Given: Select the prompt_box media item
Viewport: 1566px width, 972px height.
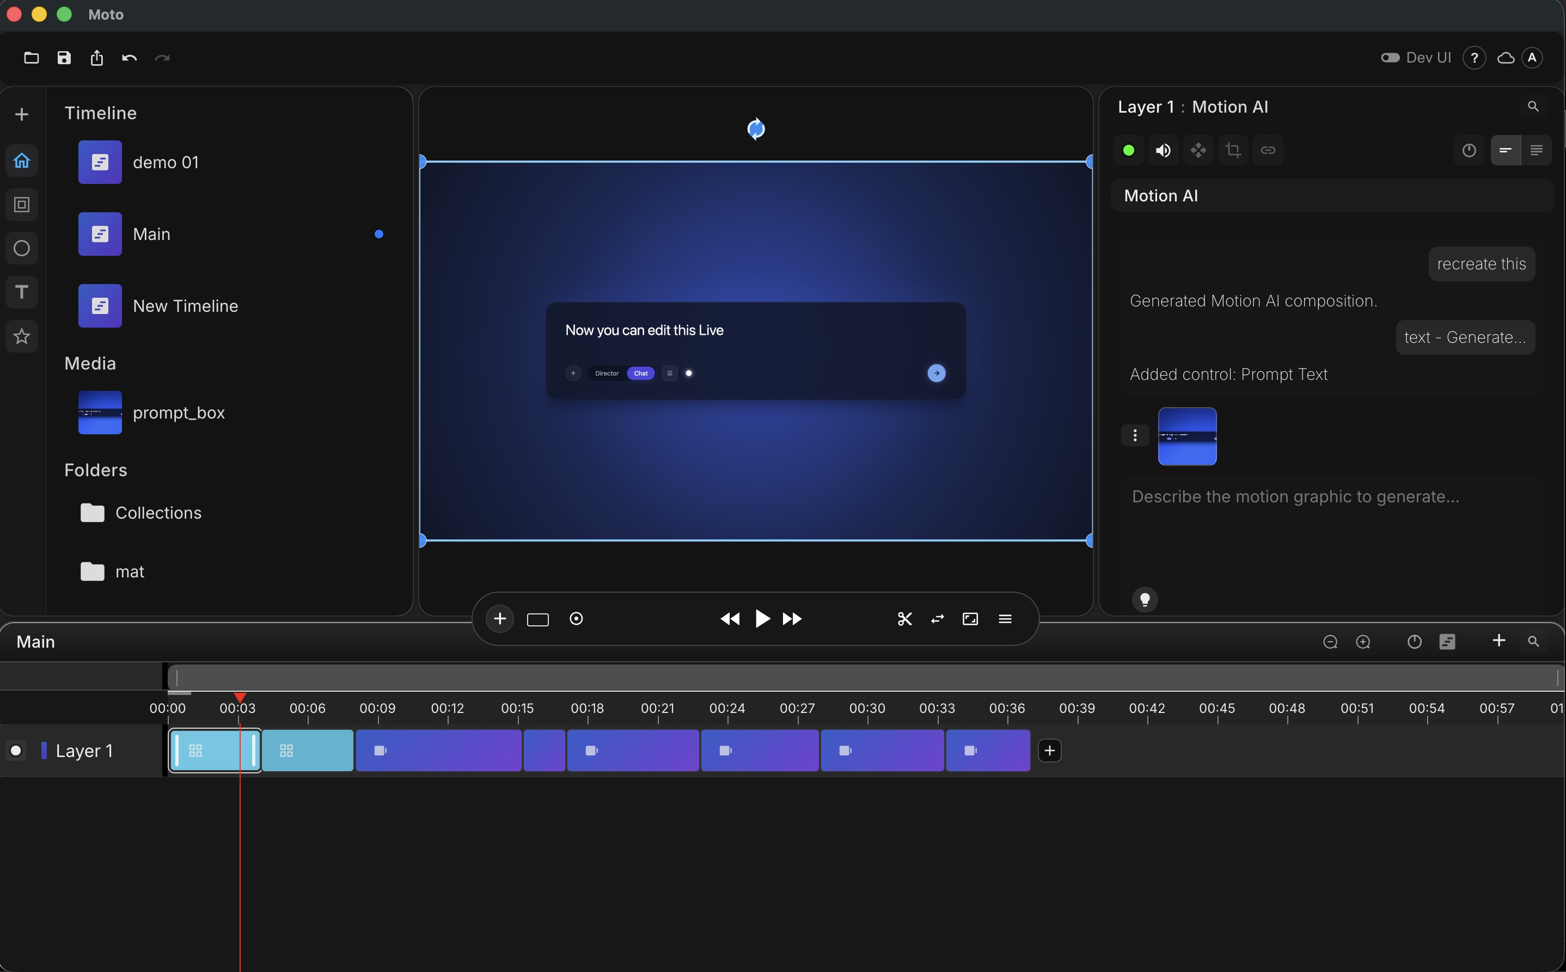Looking at the screenshot, I should click(231, 413).
